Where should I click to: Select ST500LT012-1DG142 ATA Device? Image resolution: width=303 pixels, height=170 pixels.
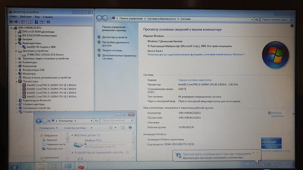pyautogui.click(x=45, y=55)
